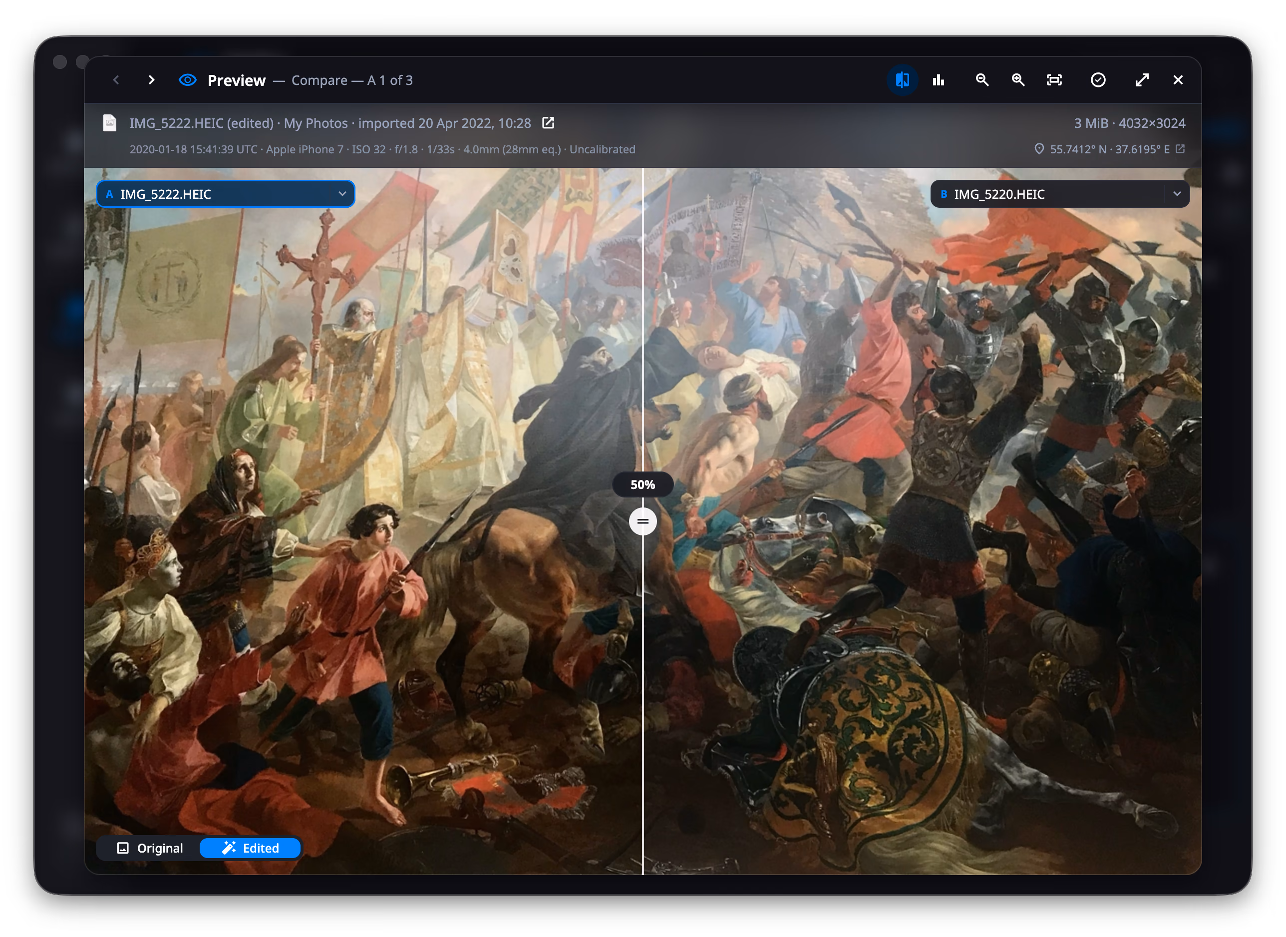Click the 50% split position label
The image size is (1286, 937).
643,484
